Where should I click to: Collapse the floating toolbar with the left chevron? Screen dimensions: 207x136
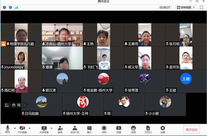click(25, 105)
